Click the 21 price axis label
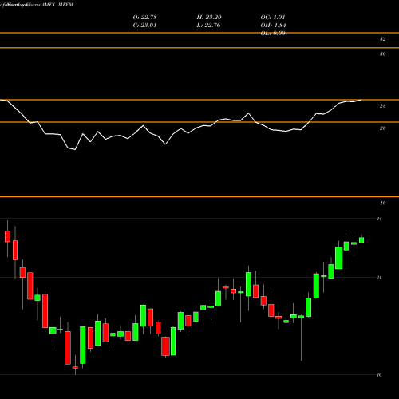Image resolution: width=399 pixels, height=399 pixels. tap(379, 278)
